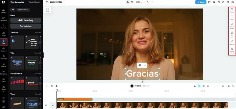
Task: Open the Animation panel on right
Action: [232, 43]
